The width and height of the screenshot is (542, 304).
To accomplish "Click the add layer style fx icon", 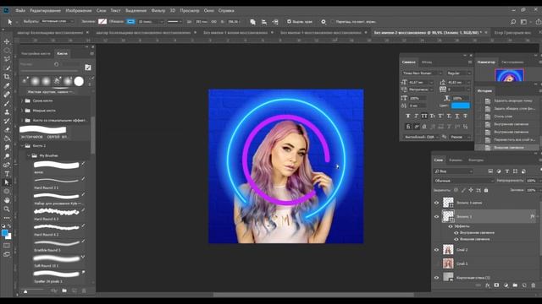I will click(488, 285).
